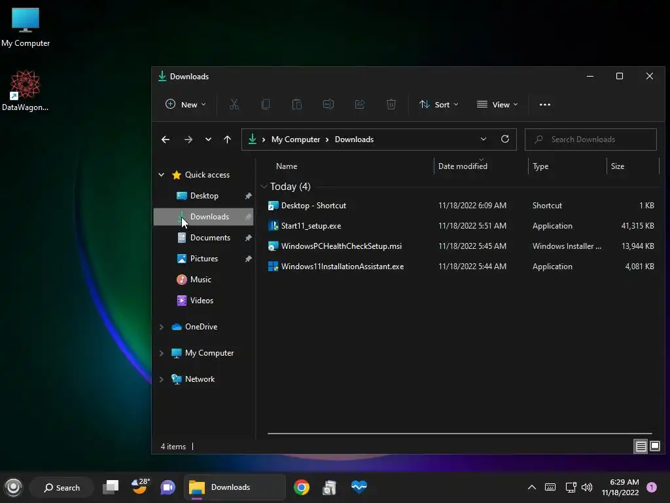The image size is (670, 503).
Task: Click the volume speaker tray icon
Action: [x=587, y=487]
